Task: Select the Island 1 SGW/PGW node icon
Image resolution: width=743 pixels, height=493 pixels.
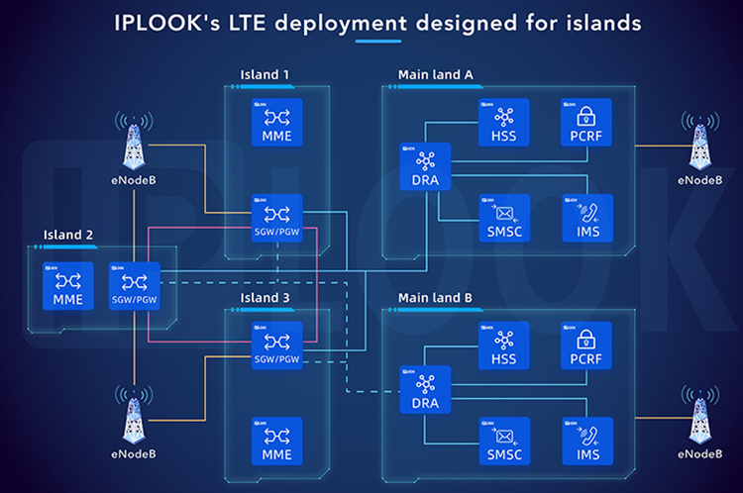Action: coord(276,218)
